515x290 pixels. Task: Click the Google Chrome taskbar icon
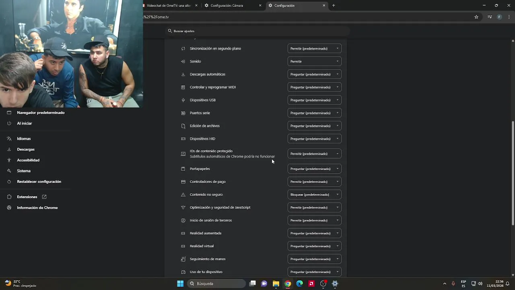point(288,284)
